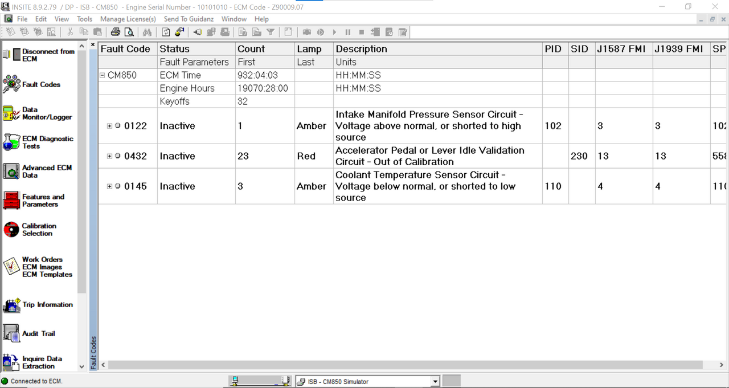Open the Send To Guidanz menu

pos(189,19)
